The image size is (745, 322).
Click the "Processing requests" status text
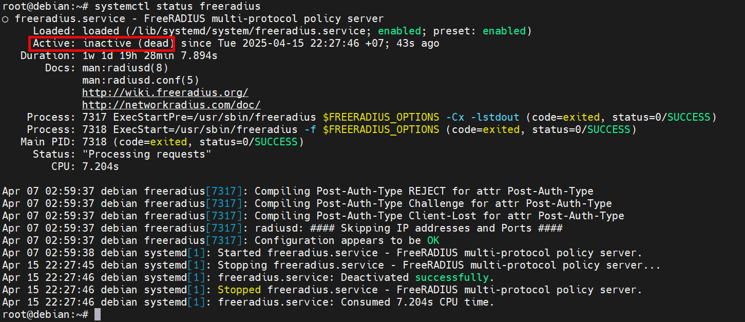point(147,155)
